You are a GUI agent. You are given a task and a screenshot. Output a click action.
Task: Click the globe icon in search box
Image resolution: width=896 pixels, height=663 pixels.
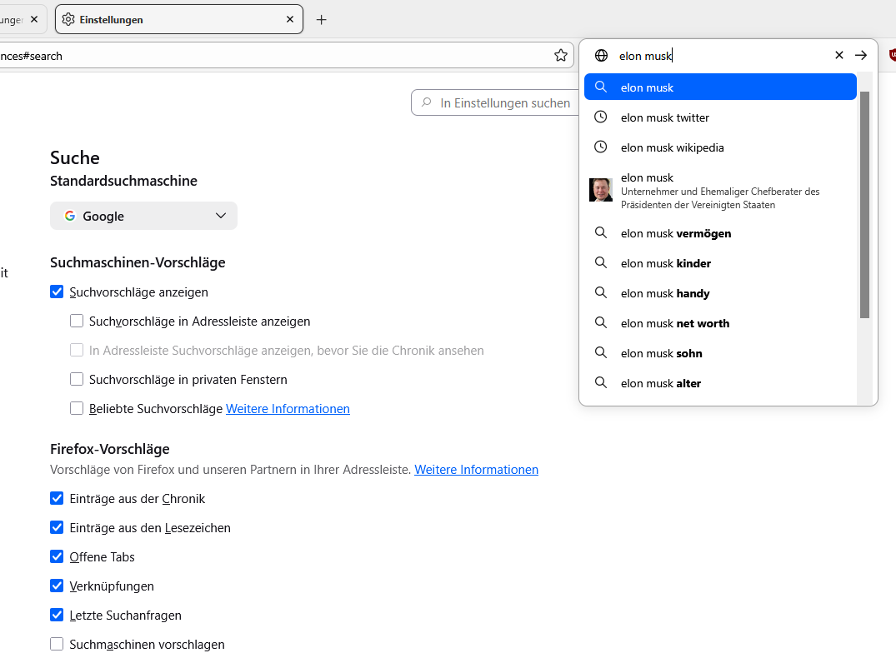click(x=601, y=55)
